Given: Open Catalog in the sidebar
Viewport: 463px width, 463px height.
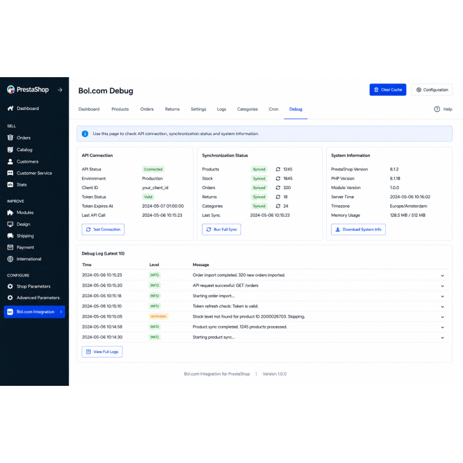Looking at the screenshot, I should (x=20, y=150).
